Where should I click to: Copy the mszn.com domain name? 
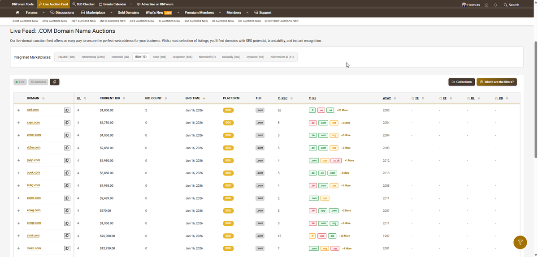(67, 248)
